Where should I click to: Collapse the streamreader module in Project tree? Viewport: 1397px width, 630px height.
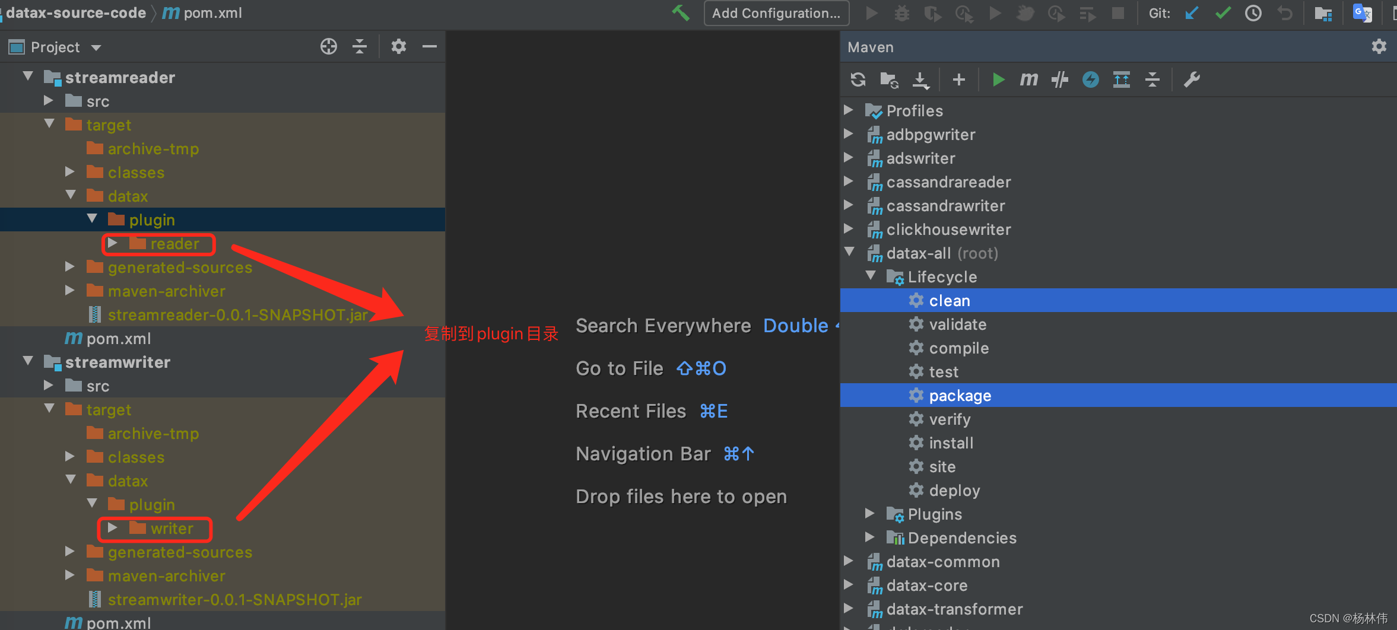(x=27, y=77)
